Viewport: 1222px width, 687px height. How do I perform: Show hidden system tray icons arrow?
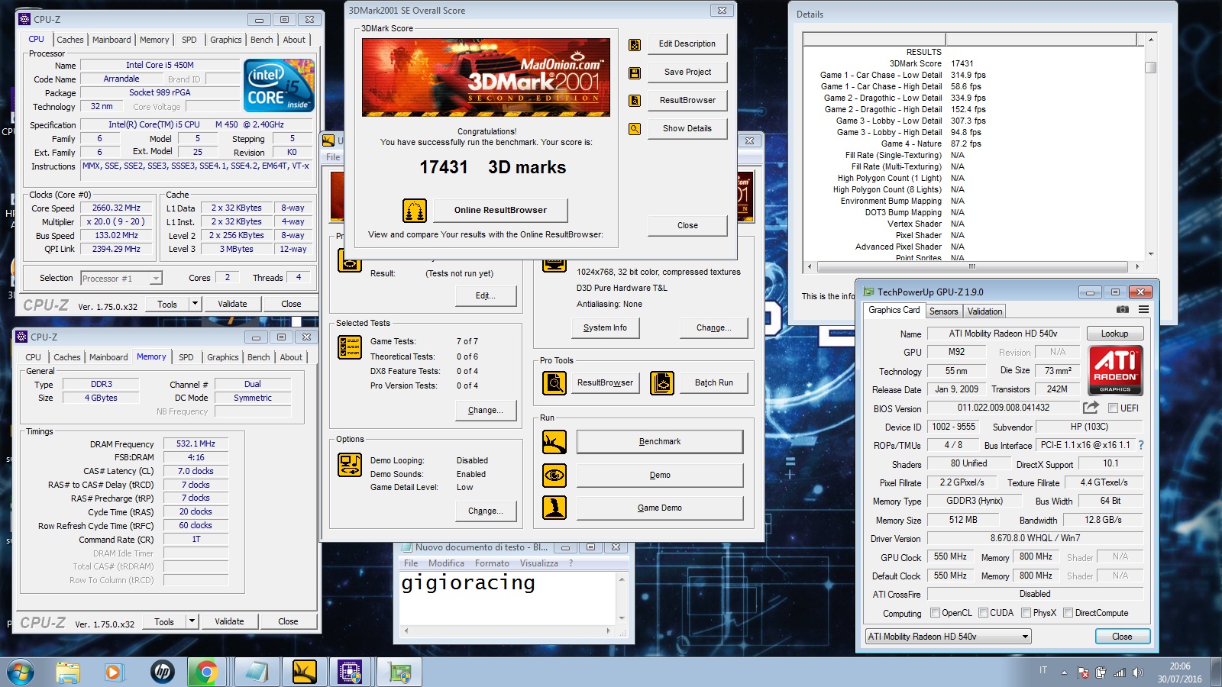[x=1064, y=672]
